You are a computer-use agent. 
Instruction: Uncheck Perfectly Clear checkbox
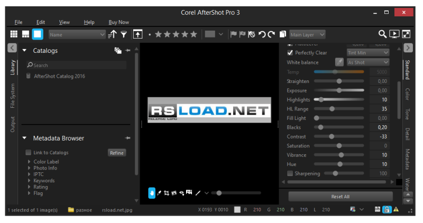point(290,53)
